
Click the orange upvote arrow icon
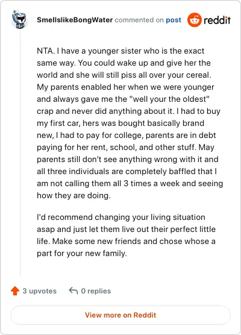[x=15, y=291]
